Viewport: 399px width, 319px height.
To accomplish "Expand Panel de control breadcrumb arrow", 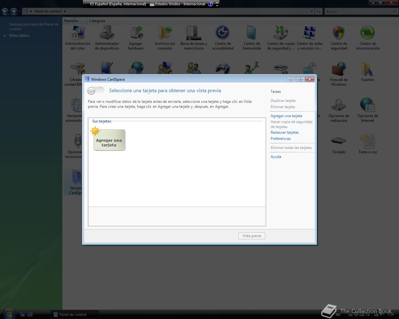I will 65,11.
